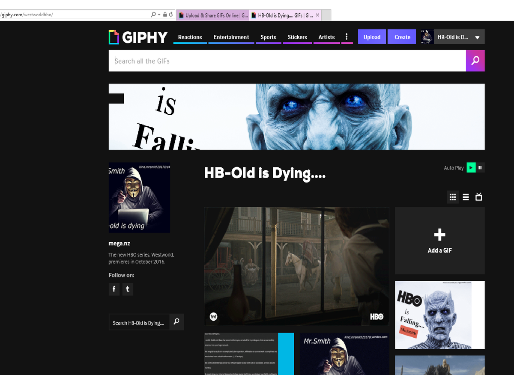Open the Westworld horse street GIF

(296, 266)
